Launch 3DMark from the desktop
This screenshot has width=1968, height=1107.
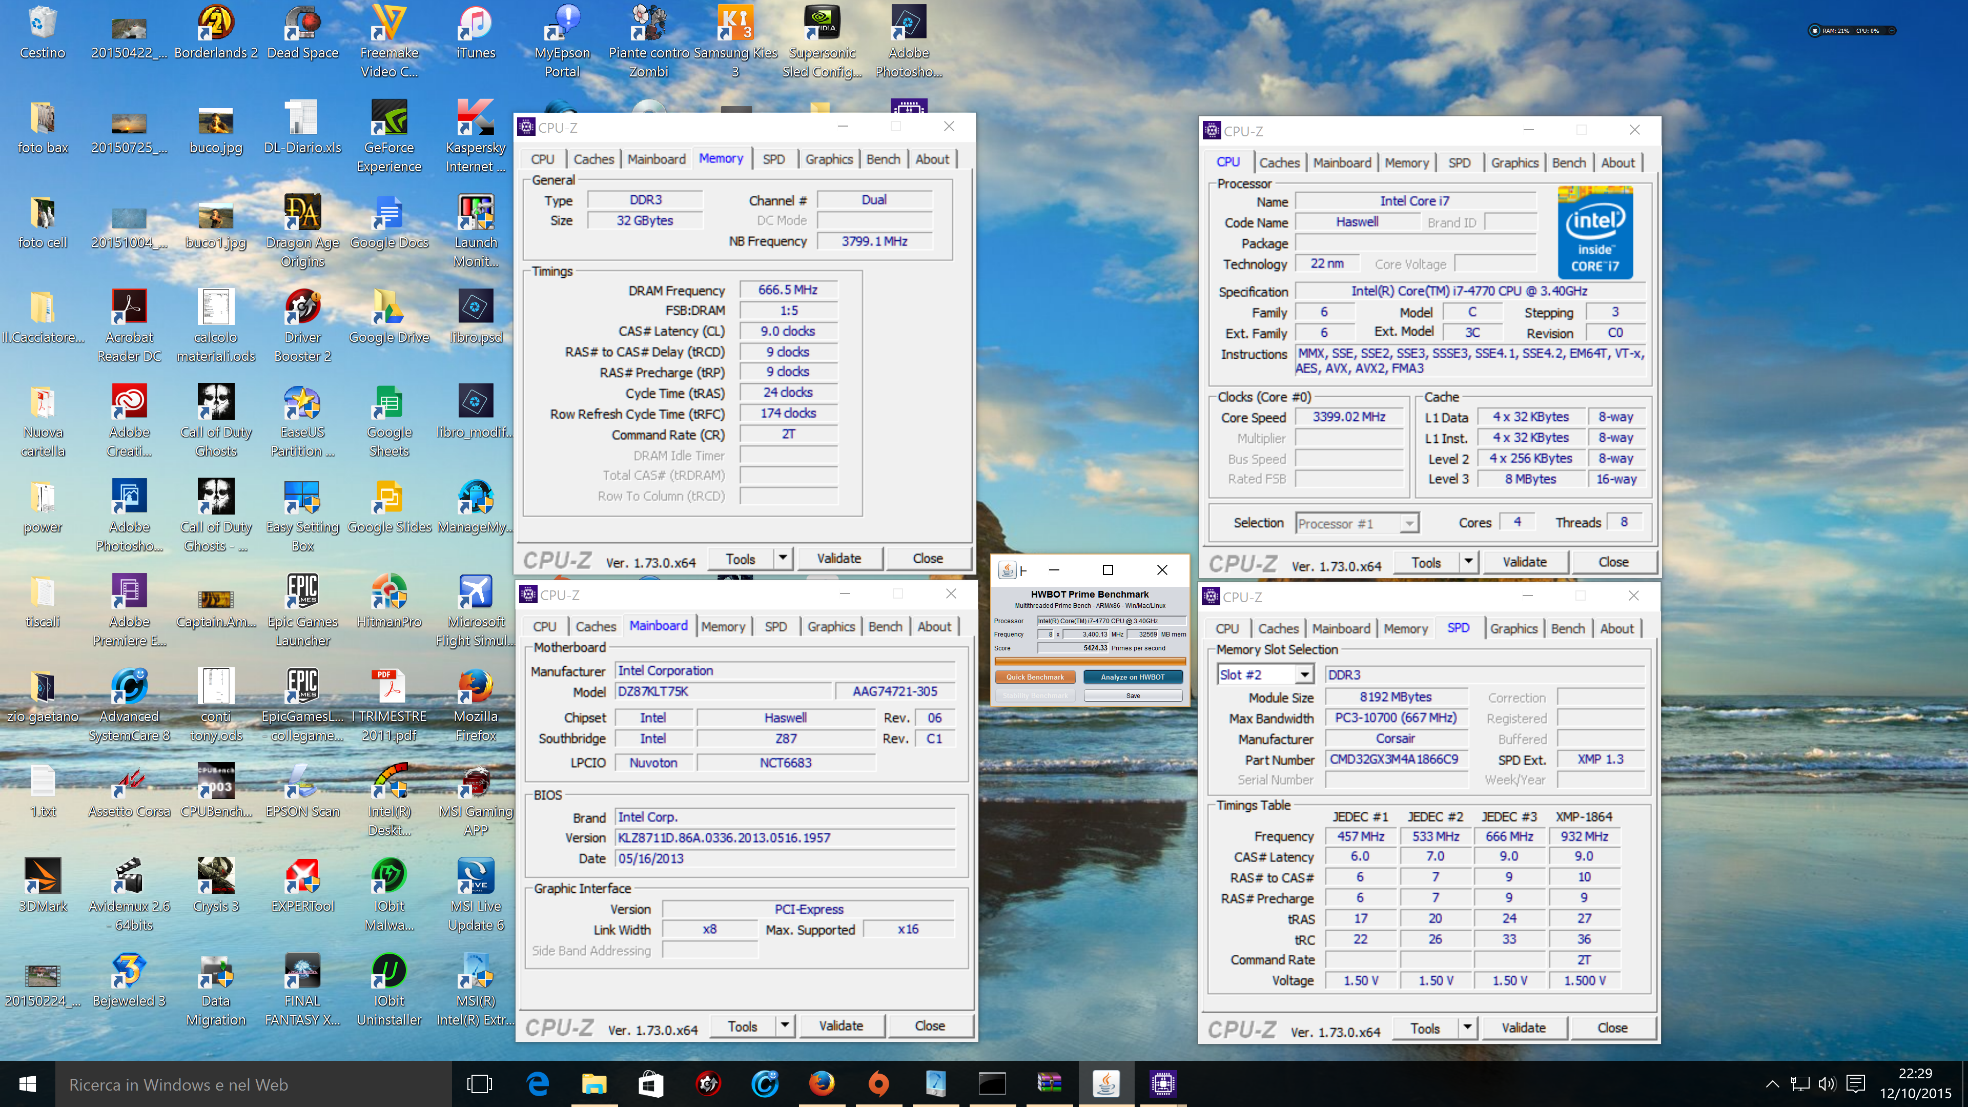point(43,886)
